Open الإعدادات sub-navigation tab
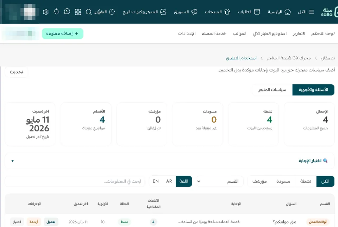 click(x=187, y=34)
